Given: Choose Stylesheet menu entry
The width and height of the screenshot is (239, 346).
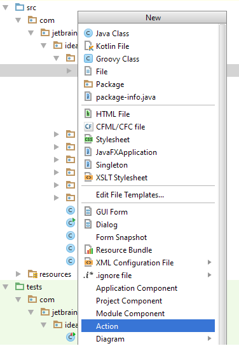Looking at the screenshot, I should pyautogui.click(x=148, y=140).
